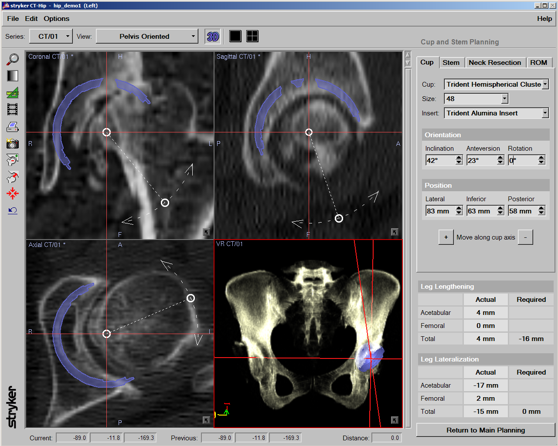The height and width of the screenshot is (446, 558).
Task: Click the scrollbar up arrow beside the Sagittal view
Action: click(408, 55)
